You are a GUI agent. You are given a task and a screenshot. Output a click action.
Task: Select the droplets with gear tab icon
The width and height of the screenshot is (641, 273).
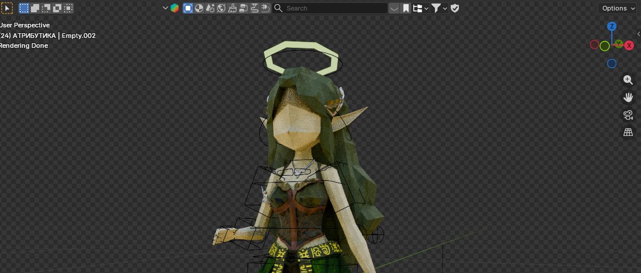coord(210,8)
